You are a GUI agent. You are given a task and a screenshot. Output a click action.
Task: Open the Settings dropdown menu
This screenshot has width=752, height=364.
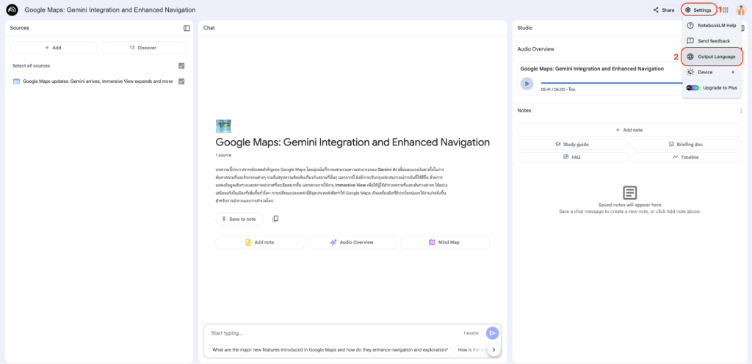pos(698,10)
